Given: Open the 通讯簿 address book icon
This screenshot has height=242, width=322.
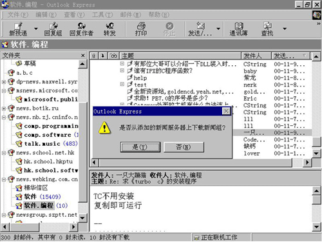Looking at the screenshot, I should click(x=238, y=29).
